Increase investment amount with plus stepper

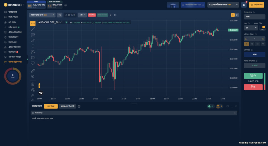263,39
